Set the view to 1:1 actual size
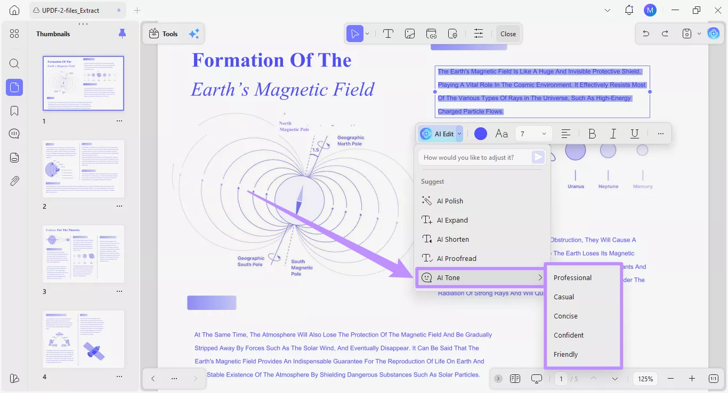Viewport: 728px width, 393px height. 713,379
